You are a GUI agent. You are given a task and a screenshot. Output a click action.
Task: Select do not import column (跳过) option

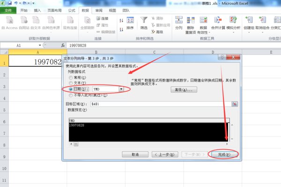(71, 95)
